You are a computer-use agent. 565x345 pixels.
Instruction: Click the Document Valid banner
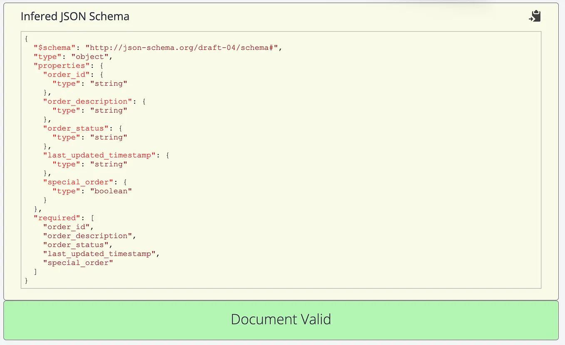281,319
